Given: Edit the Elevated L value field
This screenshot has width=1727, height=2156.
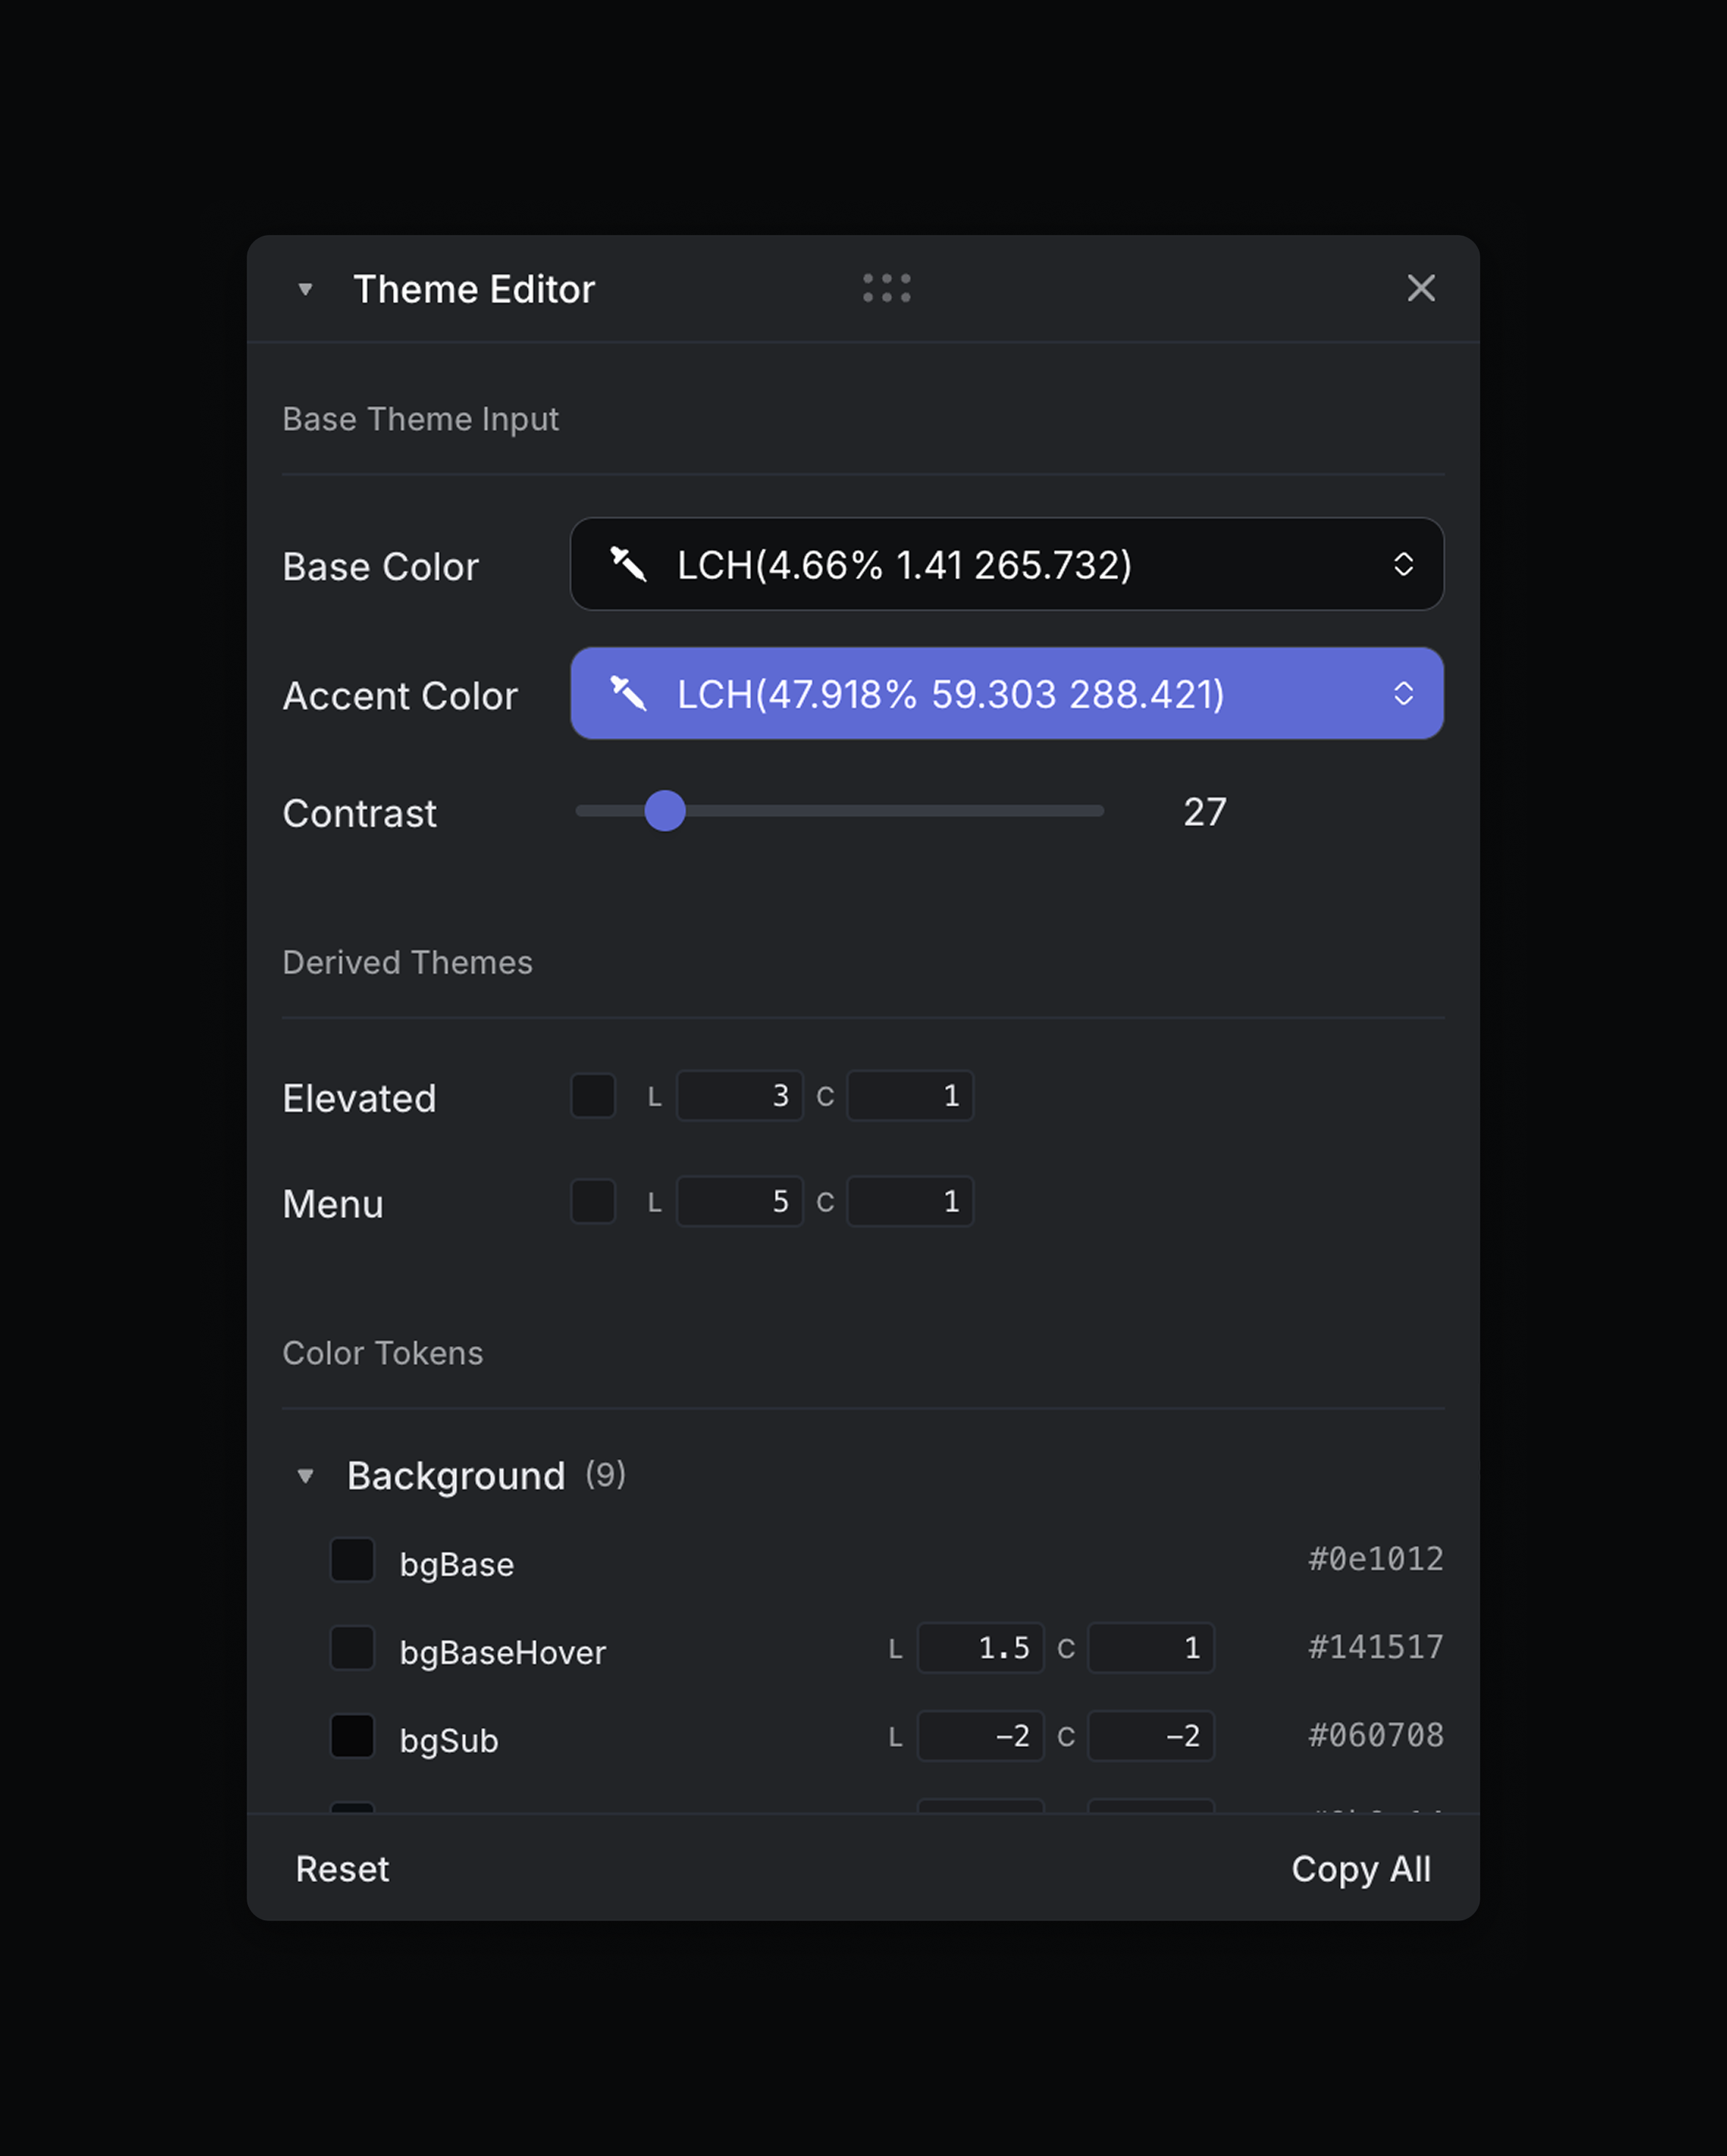Looking at the screenshot, I should coord(740,1096).
